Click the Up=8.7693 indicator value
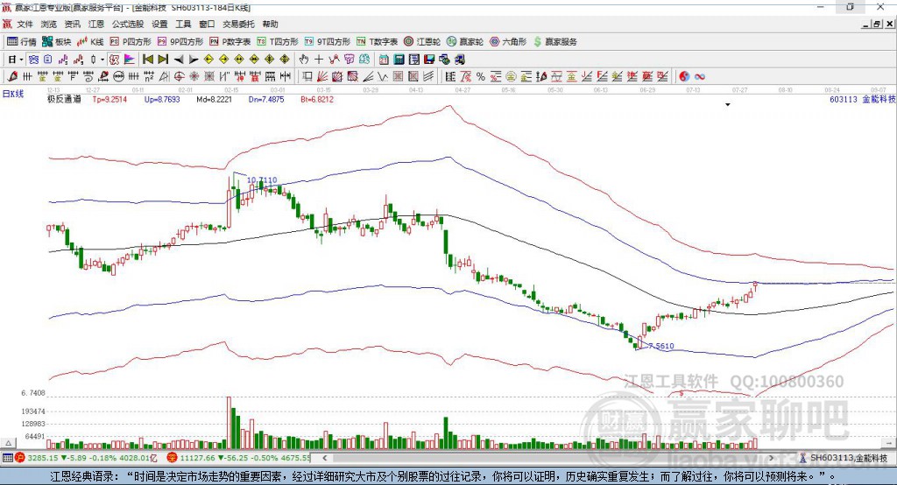The height and width of the screenshot is (485, 897). pyautogui.click(x=162, y=99)
